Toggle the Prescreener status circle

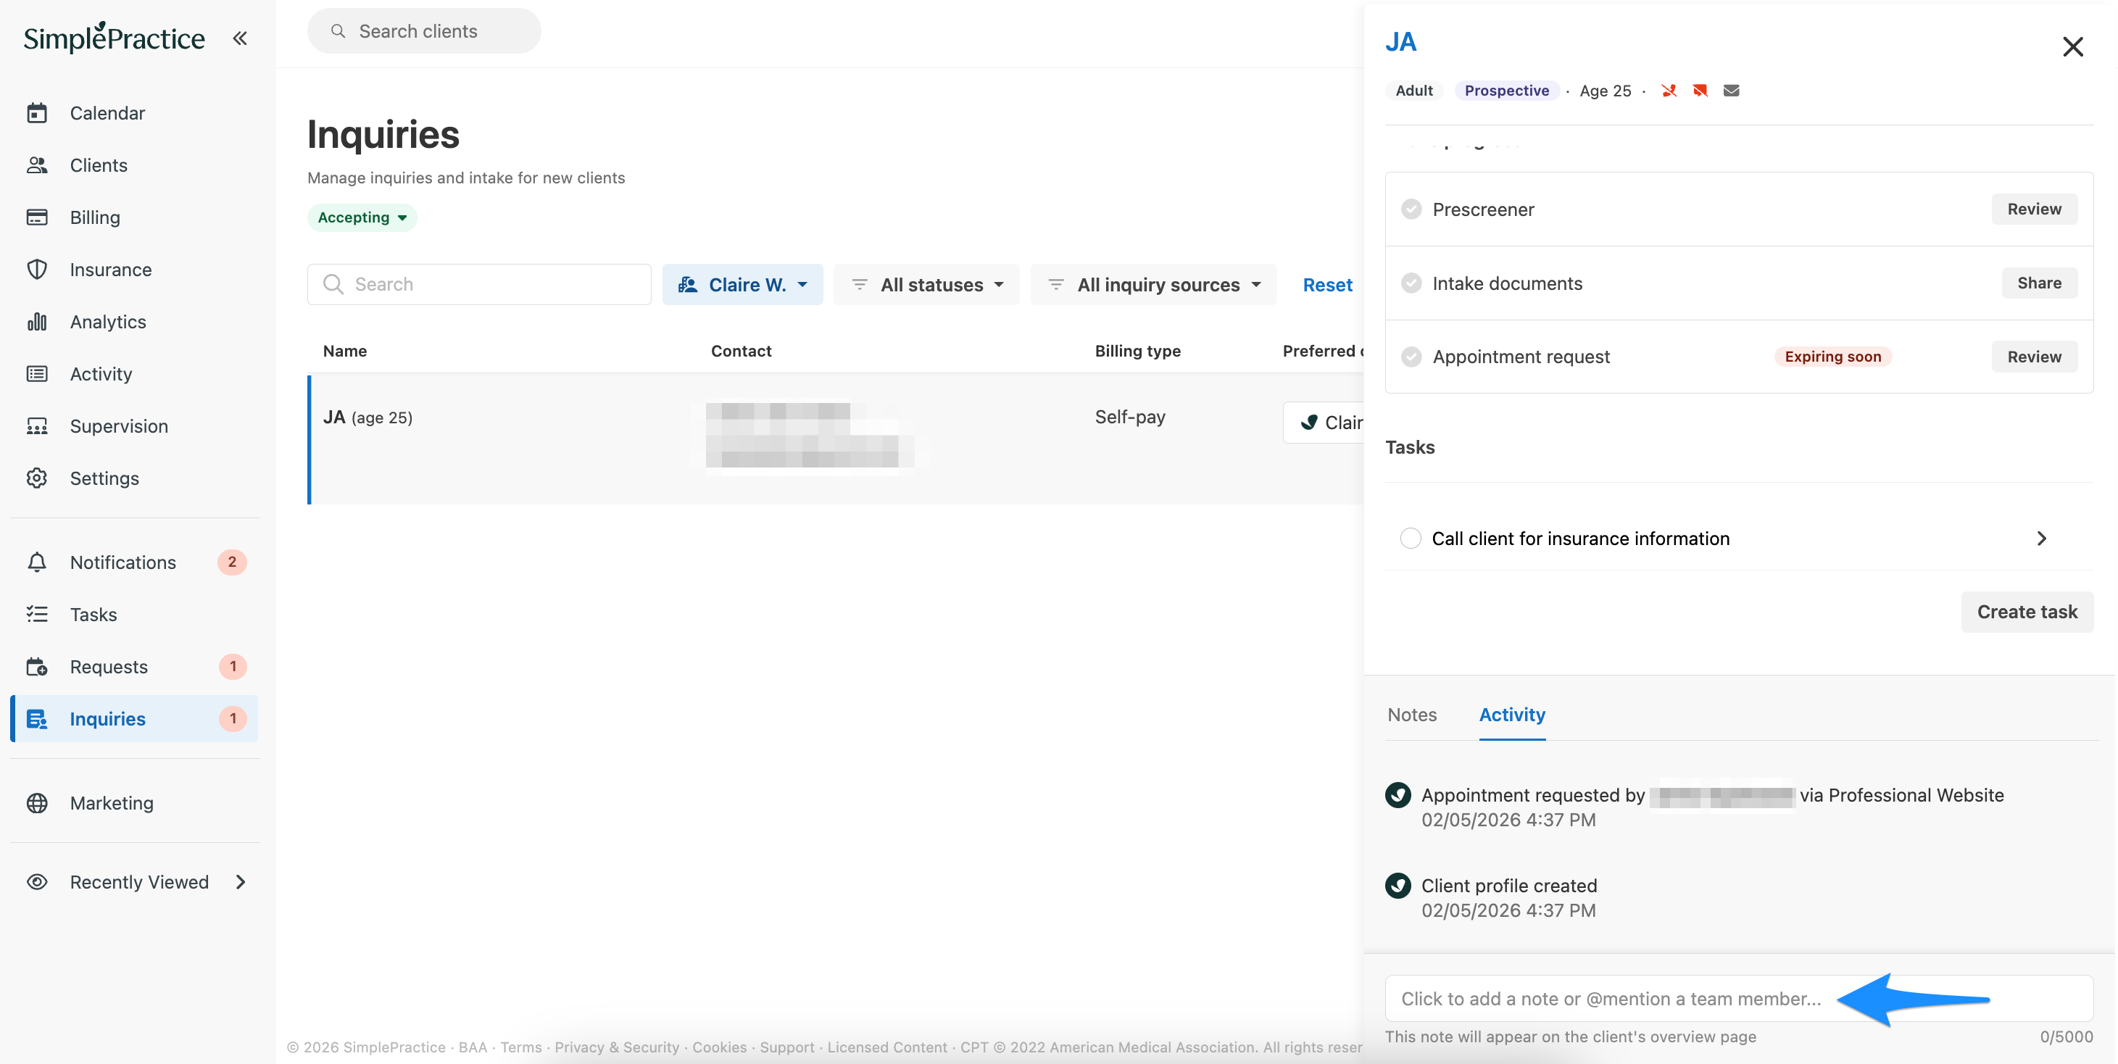[x=1411, y=209]
